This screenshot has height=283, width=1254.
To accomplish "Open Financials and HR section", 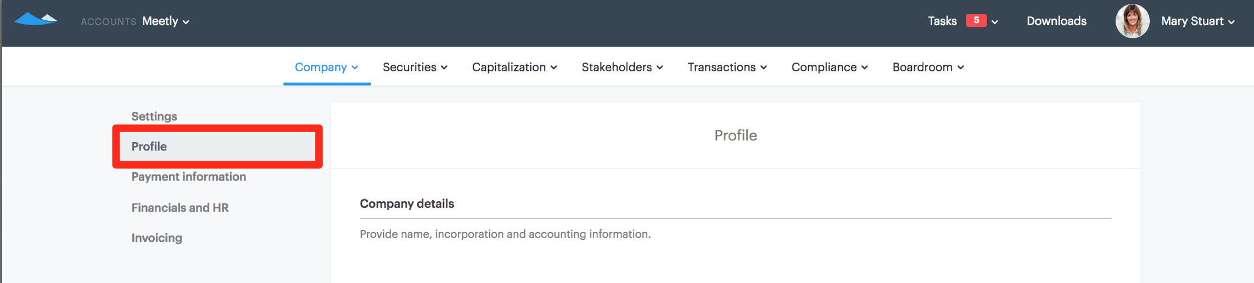I will click(x=180, y=208).
